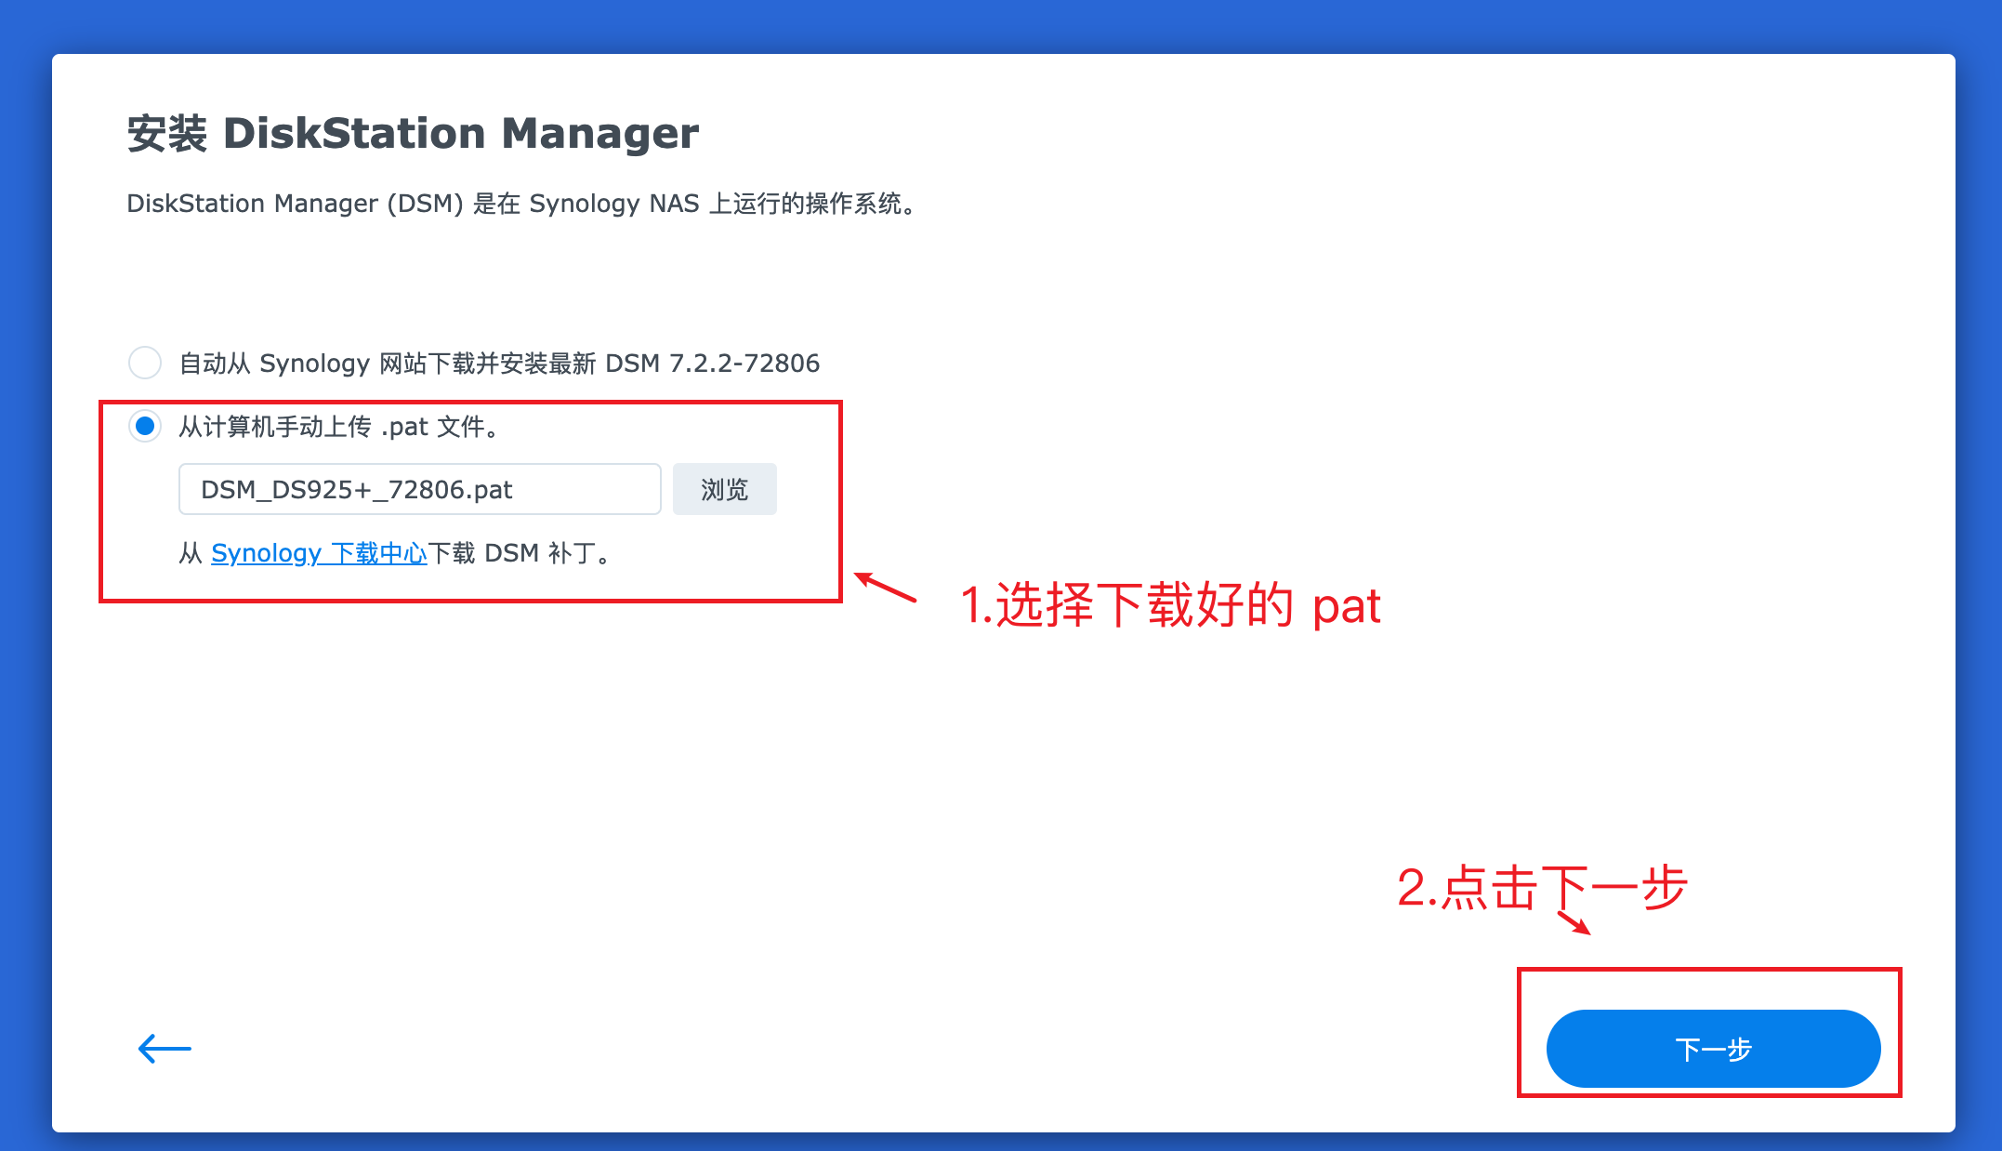
Task: Select manual .pat file upload radio button
Action: (x=145, y=427)
